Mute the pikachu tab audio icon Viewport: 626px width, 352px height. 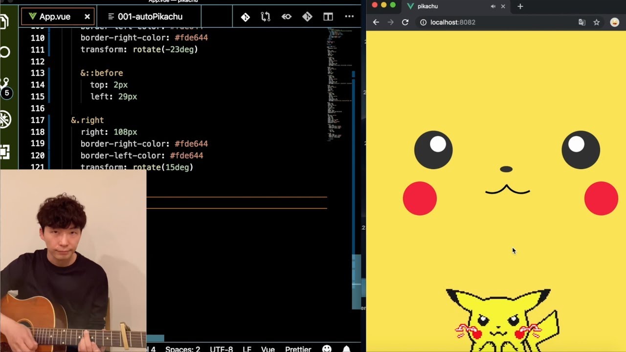point(493,6)
